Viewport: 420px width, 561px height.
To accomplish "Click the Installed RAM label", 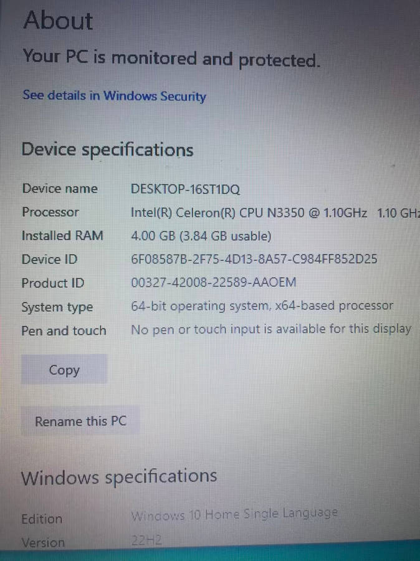I will (62, 236).
